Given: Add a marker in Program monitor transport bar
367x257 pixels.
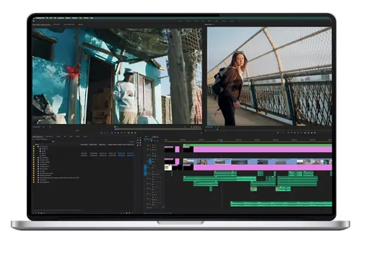Looking at the screenshot, I should [x=278, y=132].
